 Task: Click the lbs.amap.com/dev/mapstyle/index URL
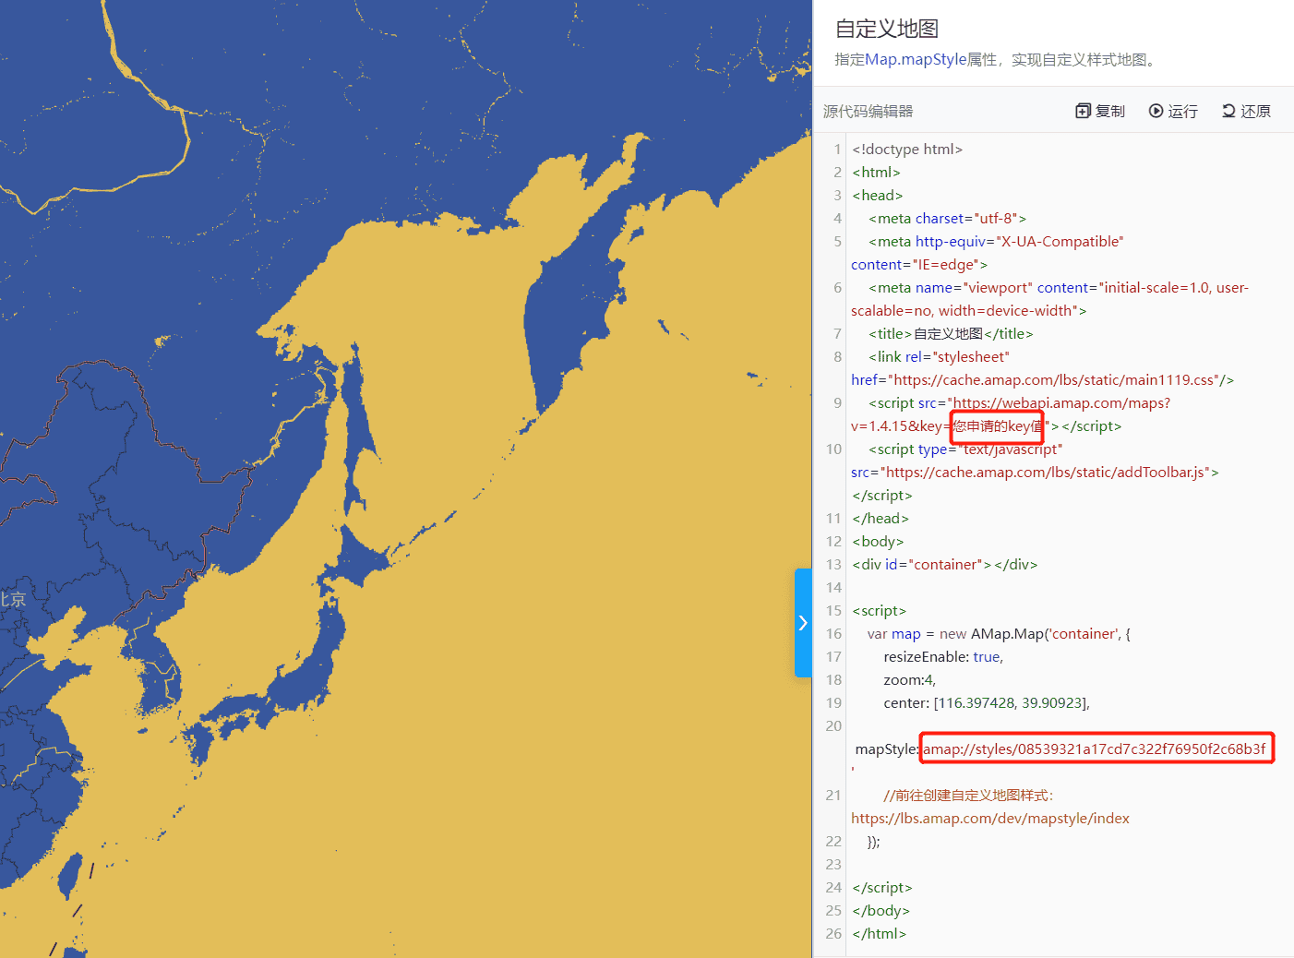pos(990,818)
